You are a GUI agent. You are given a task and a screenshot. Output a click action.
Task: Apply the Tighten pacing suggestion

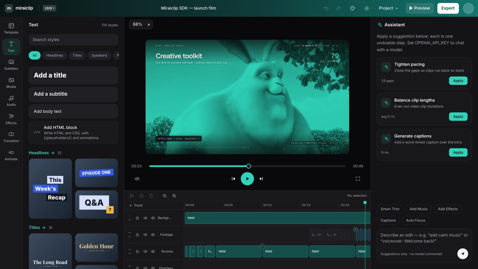tap(458, 81)
